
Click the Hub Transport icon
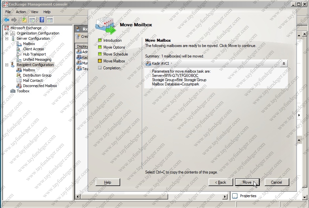(x=19, y=54)
